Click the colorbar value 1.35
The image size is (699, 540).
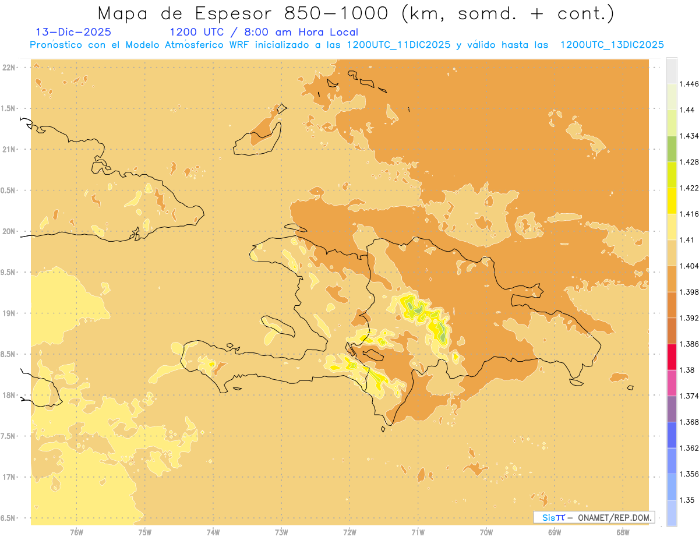coord(687,500)
